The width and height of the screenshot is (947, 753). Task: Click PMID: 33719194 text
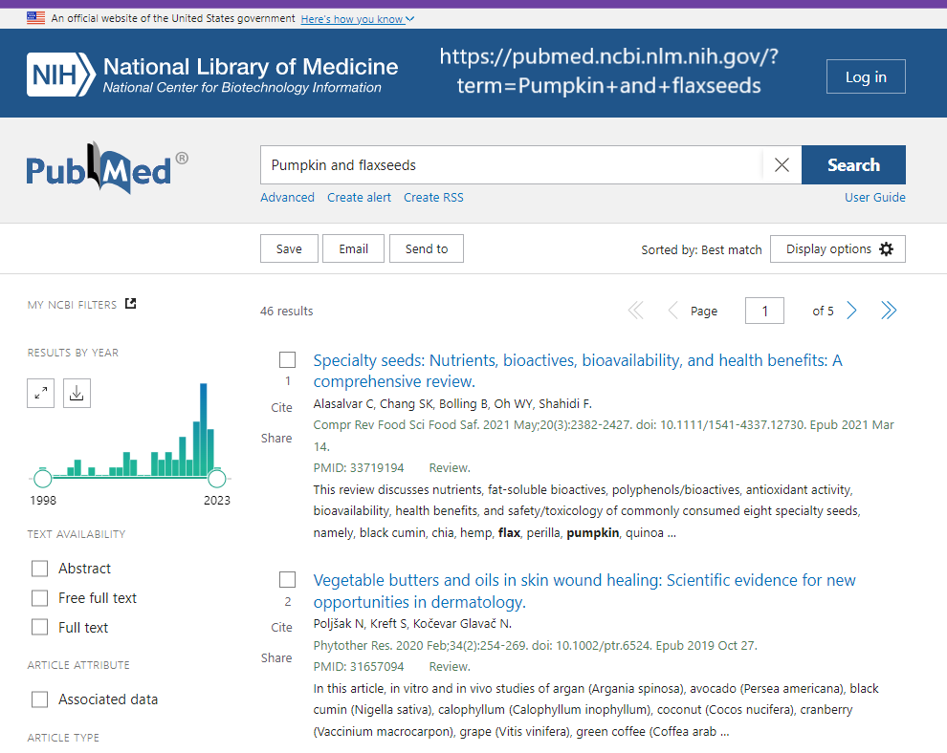(359, 468)
